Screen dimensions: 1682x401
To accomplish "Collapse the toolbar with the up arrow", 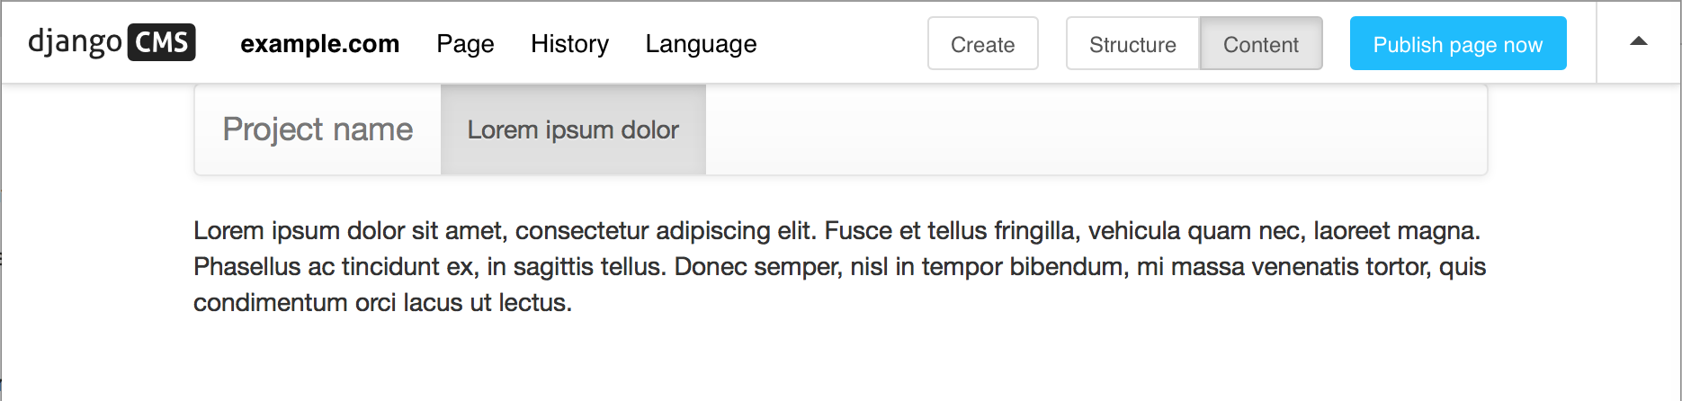I will [x=1638, y=42].
